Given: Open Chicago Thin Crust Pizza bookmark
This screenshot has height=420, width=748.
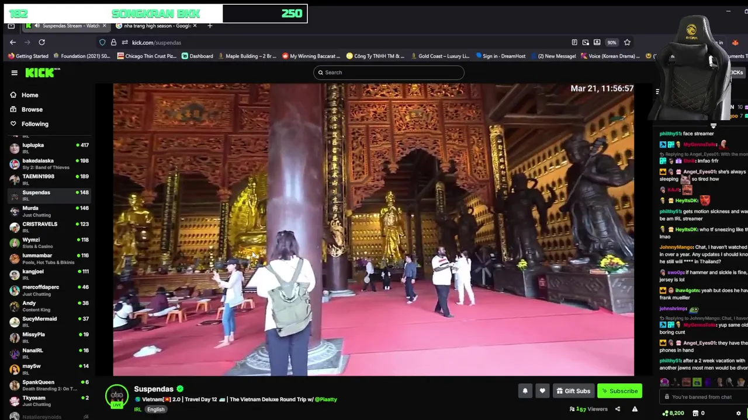Looking at the screenshot, I should (x=147, y=56).
